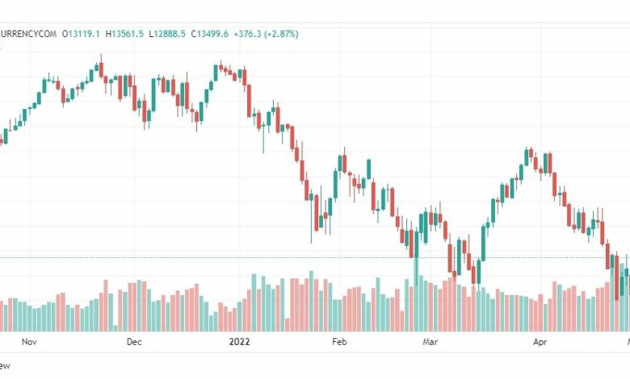Click the +376.3 (+2.87%) change readout
Image resolution: width=630 pixels, height=379 pixels.
coord(266,34)
